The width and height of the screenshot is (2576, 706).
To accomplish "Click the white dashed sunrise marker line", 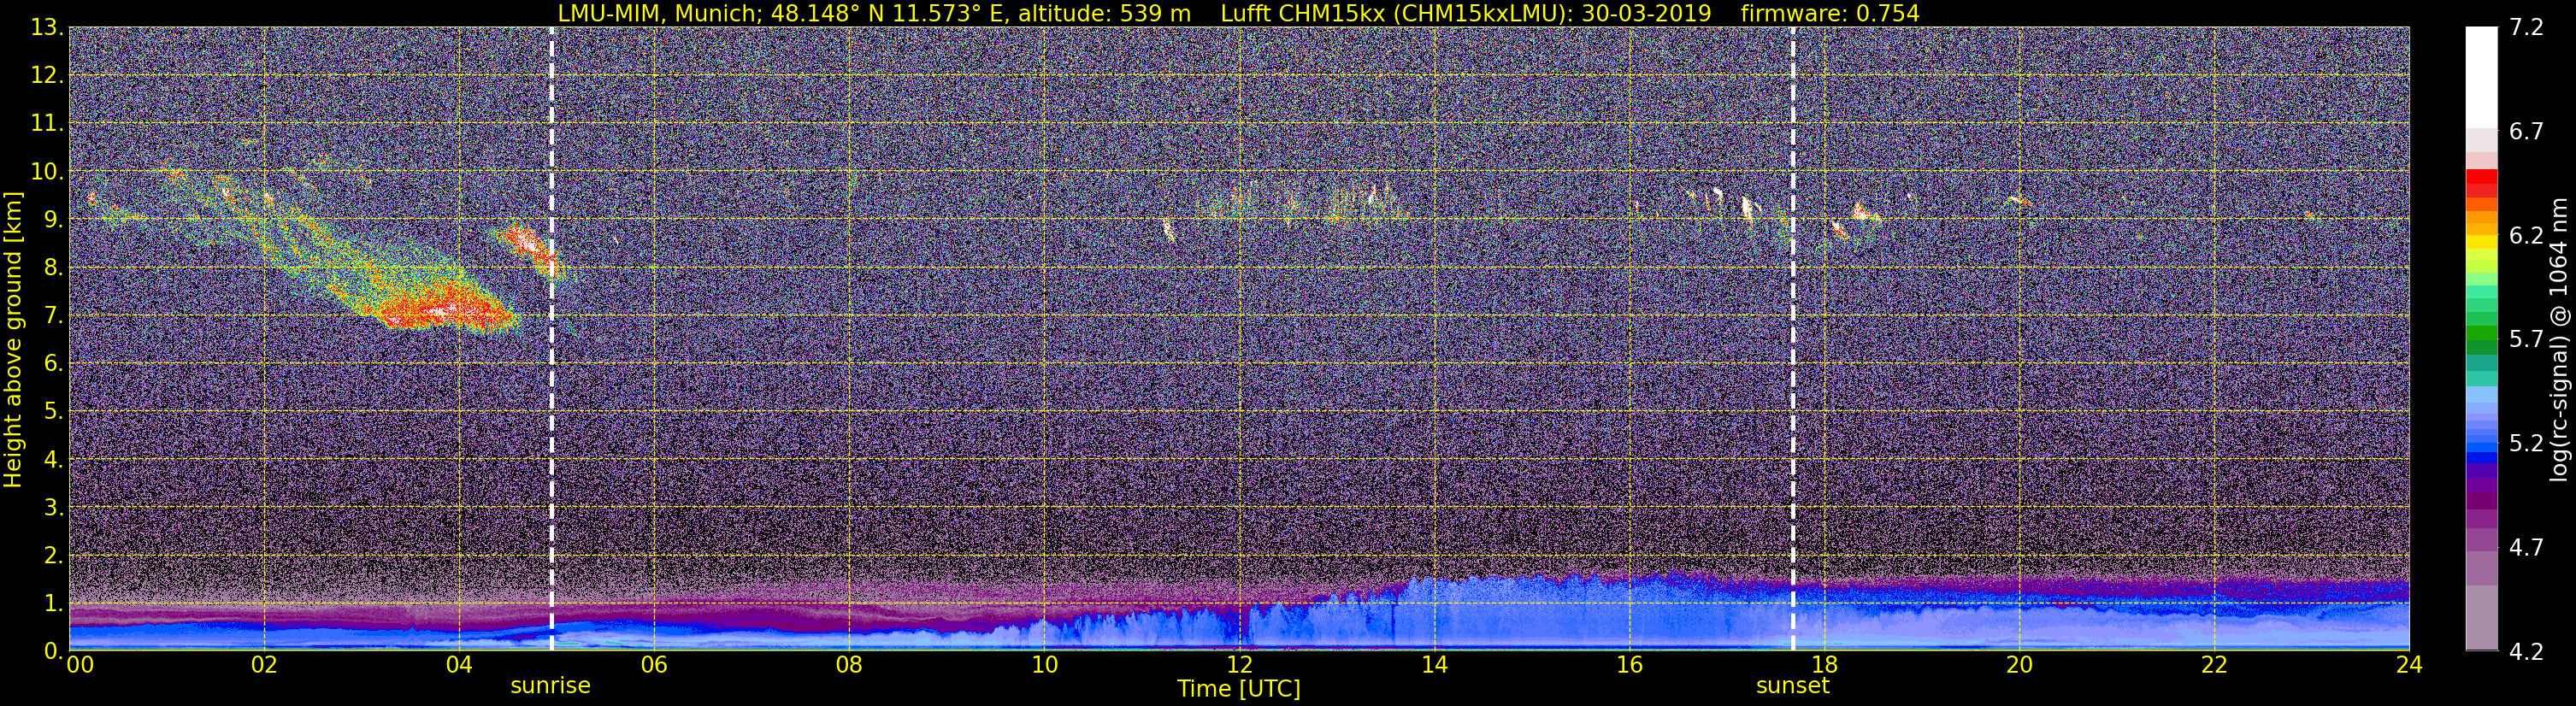I will tap(552, 338).
